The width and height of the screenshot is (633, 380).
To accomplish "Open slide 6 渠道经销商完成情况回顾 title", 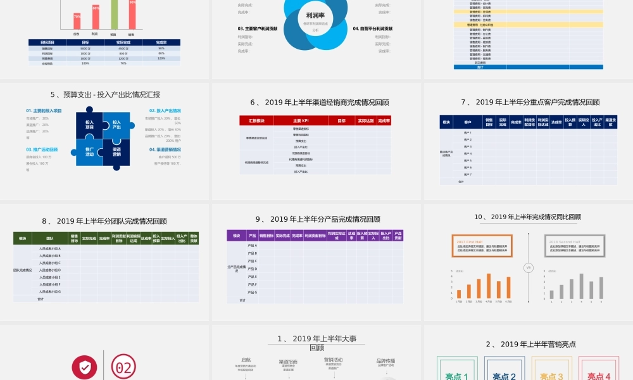I will tap(319, 102).
